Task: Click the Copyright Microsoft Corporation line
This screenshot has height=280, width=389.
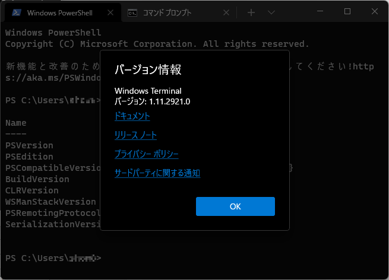Action: [157, 44]
